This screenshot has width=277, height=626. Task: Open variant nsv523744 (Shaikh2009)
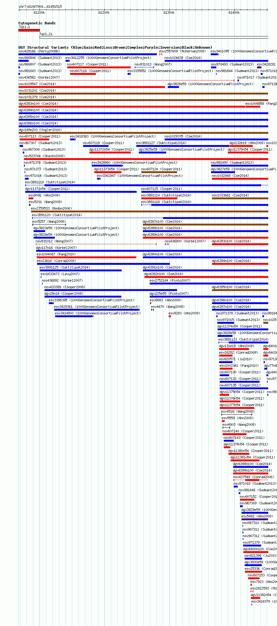coord(44,156)
